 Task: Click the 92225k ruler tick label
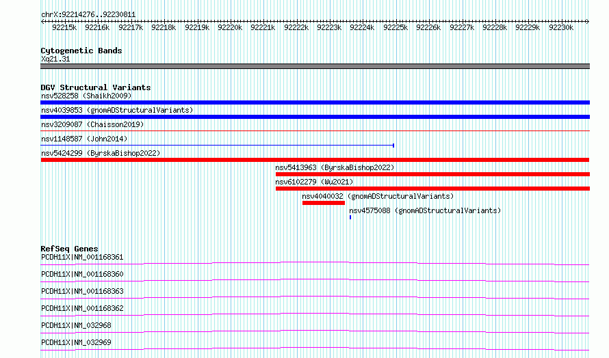[x=396, y=27]
